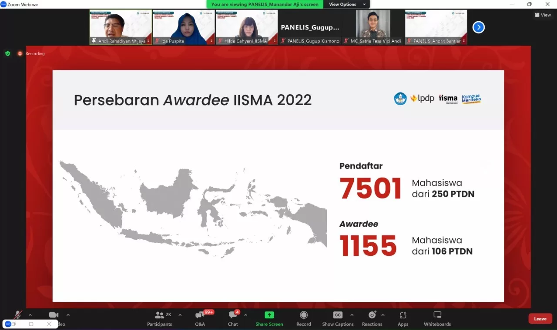Expand the arrow beside Reactions
This screenshot has width=557, height=330.
click(x=383, y=315)
